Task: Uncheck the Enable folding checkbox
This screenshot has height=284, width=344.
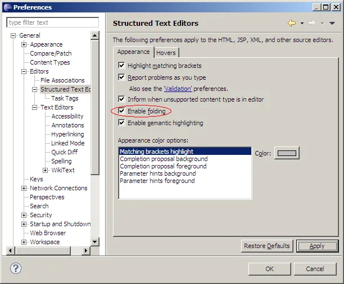Action: [x=121, y=111]
